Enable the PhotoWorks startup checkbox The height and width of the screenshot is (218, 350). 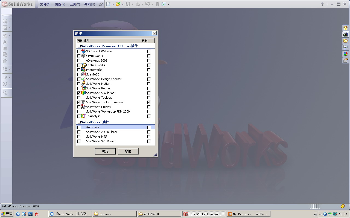tap(149, 70)
